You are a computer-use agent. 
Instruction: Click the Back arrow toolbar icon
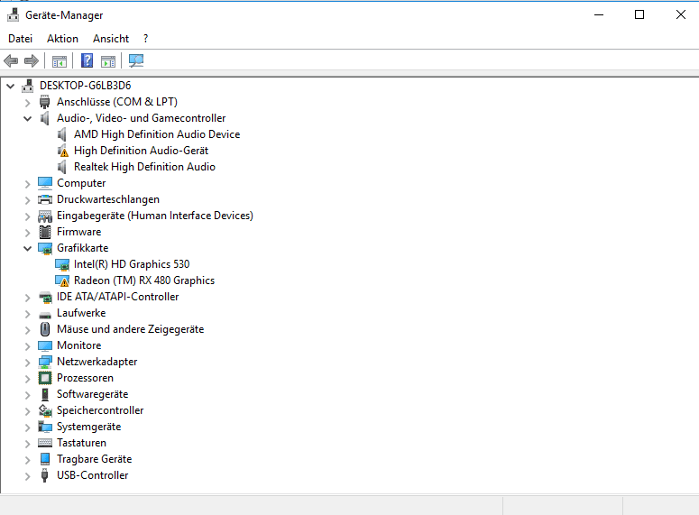click(x=11, y=60)
